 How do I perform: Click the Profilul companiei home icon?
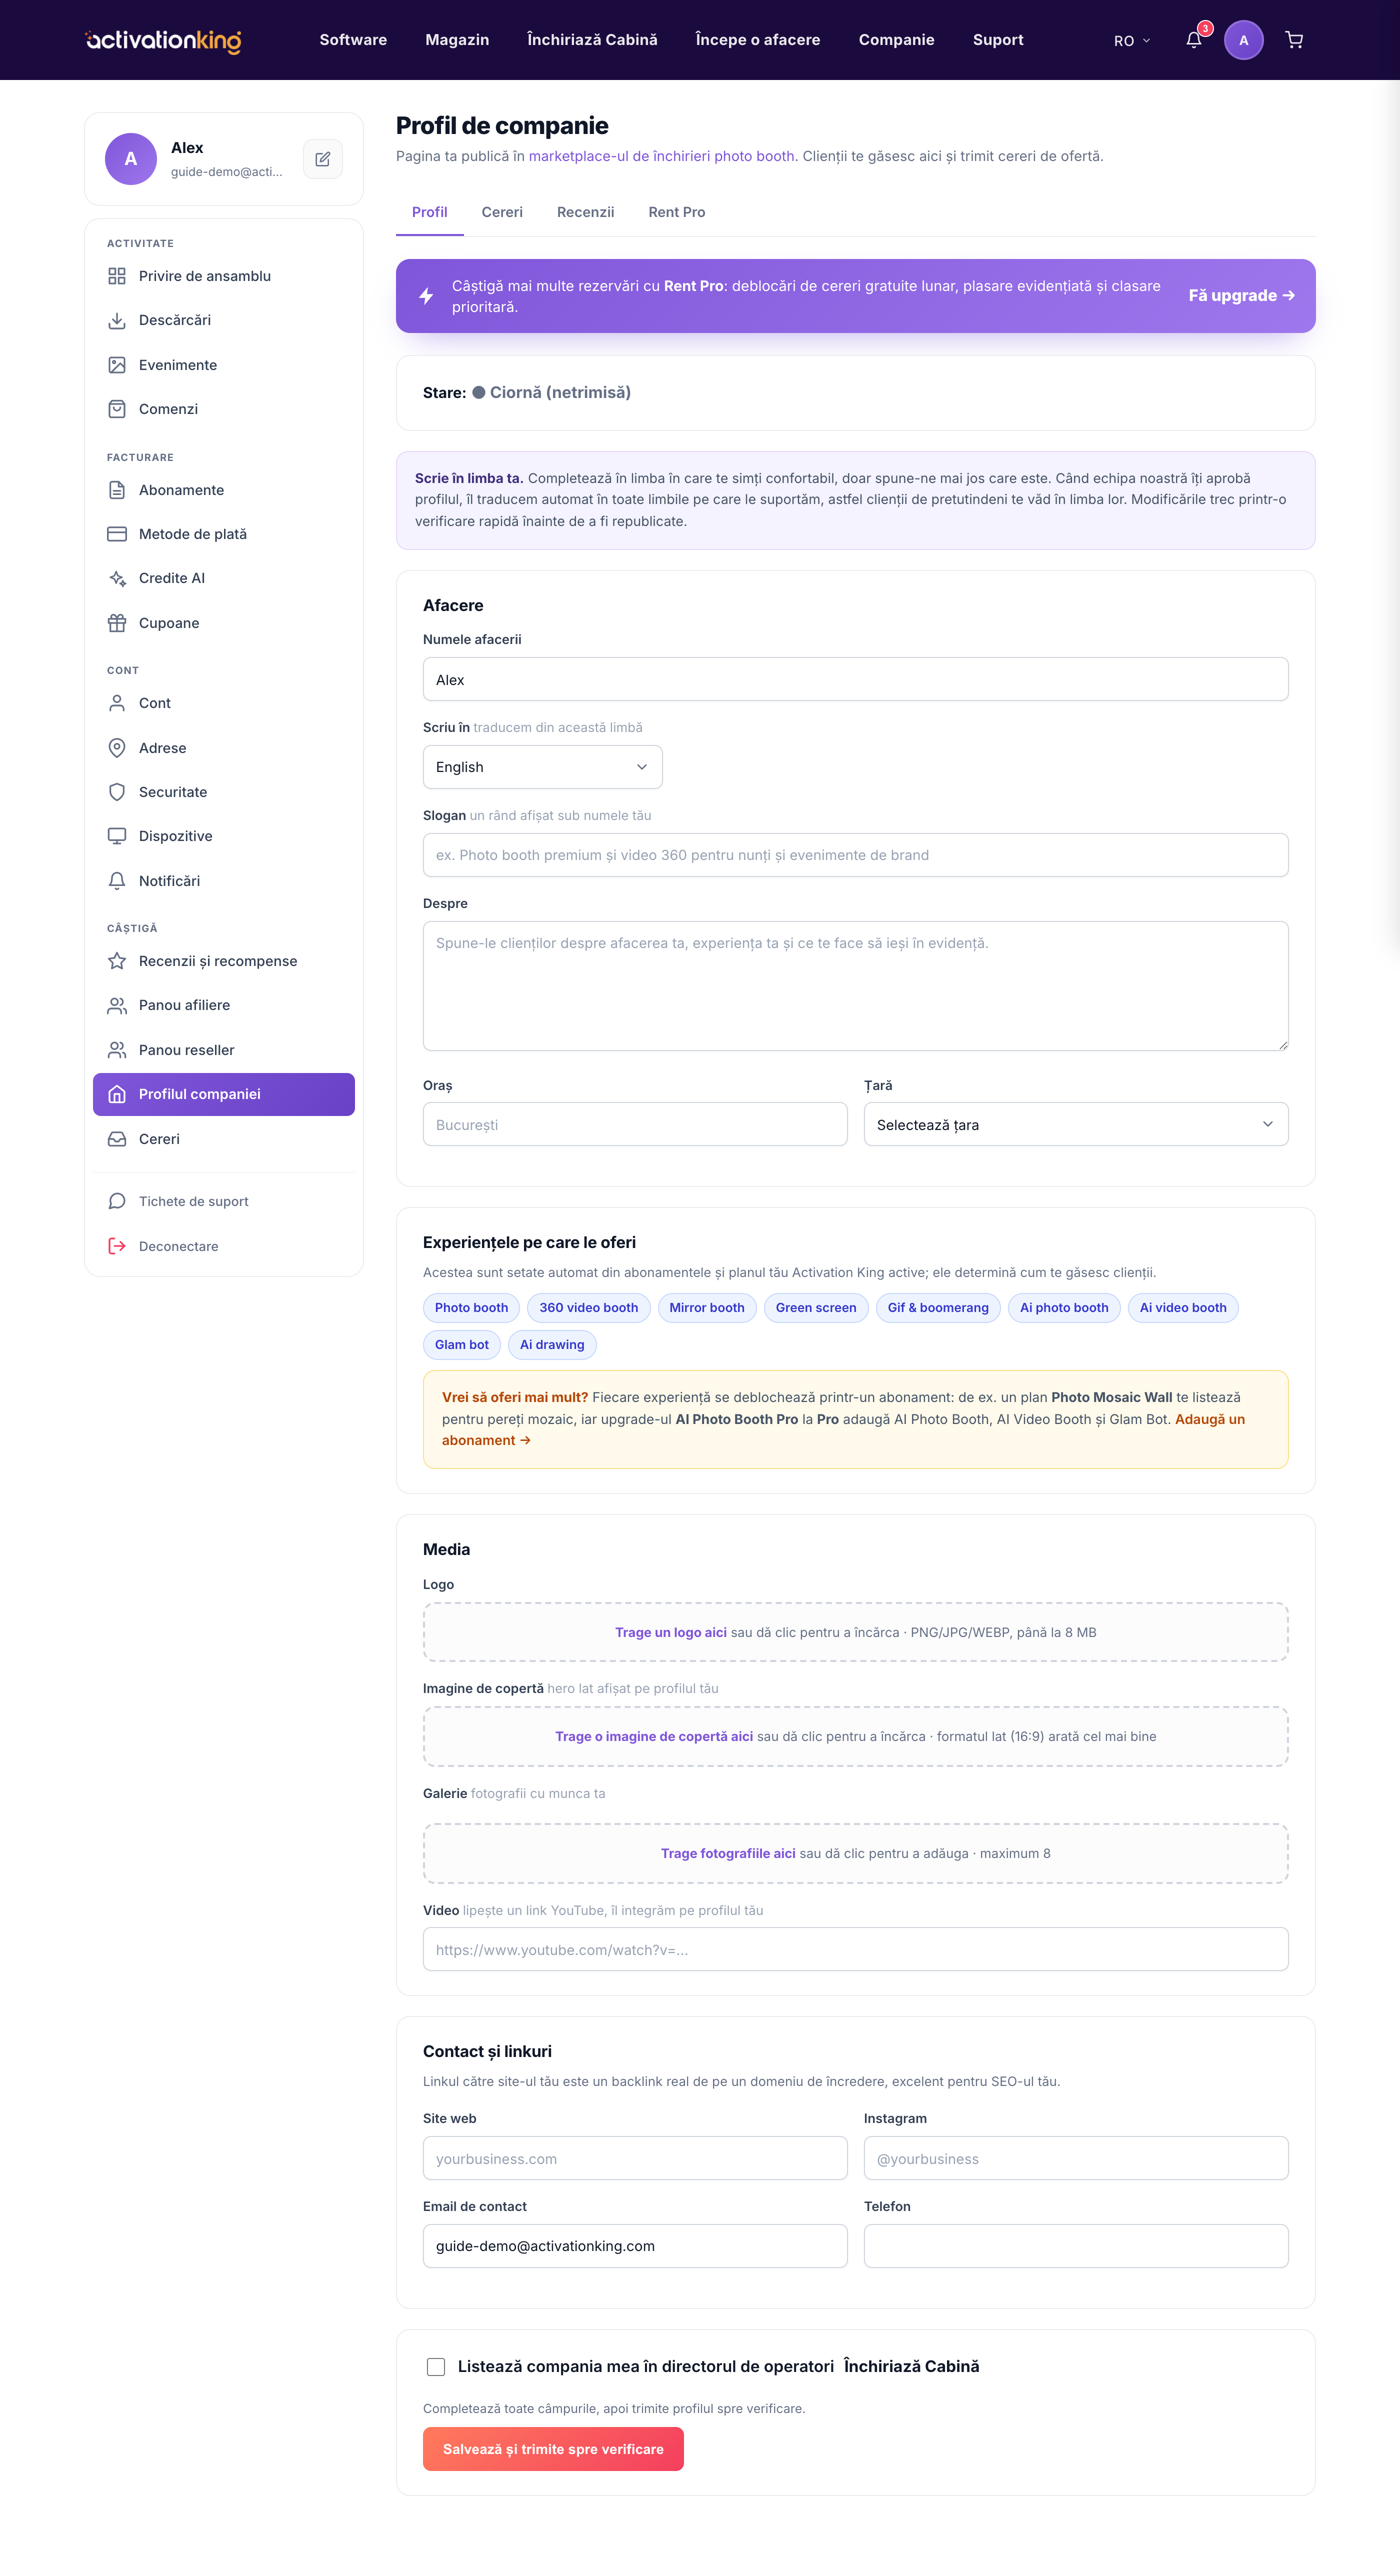point(117,1094)
